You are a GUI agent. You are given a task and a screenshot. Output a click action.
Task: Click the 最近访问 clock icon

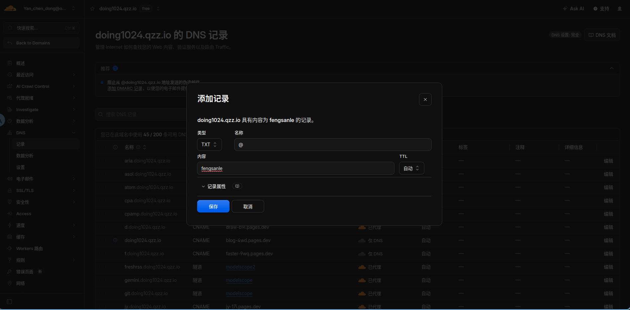click(10, 75)
